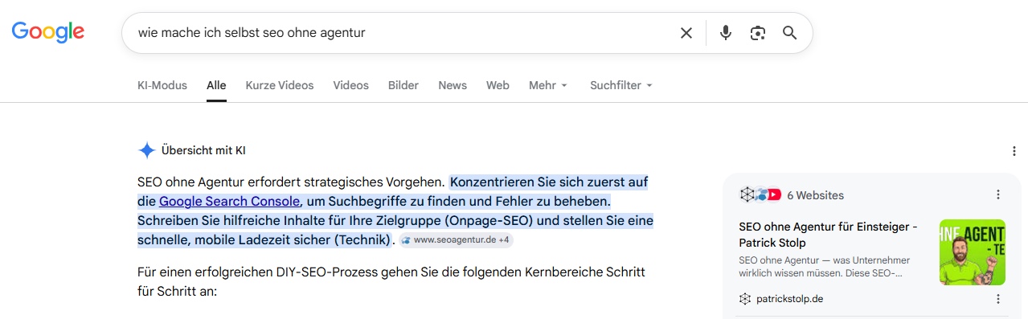
Task: Click the Übersicht mit KI sparkle icon
Action: click(146, 150)
